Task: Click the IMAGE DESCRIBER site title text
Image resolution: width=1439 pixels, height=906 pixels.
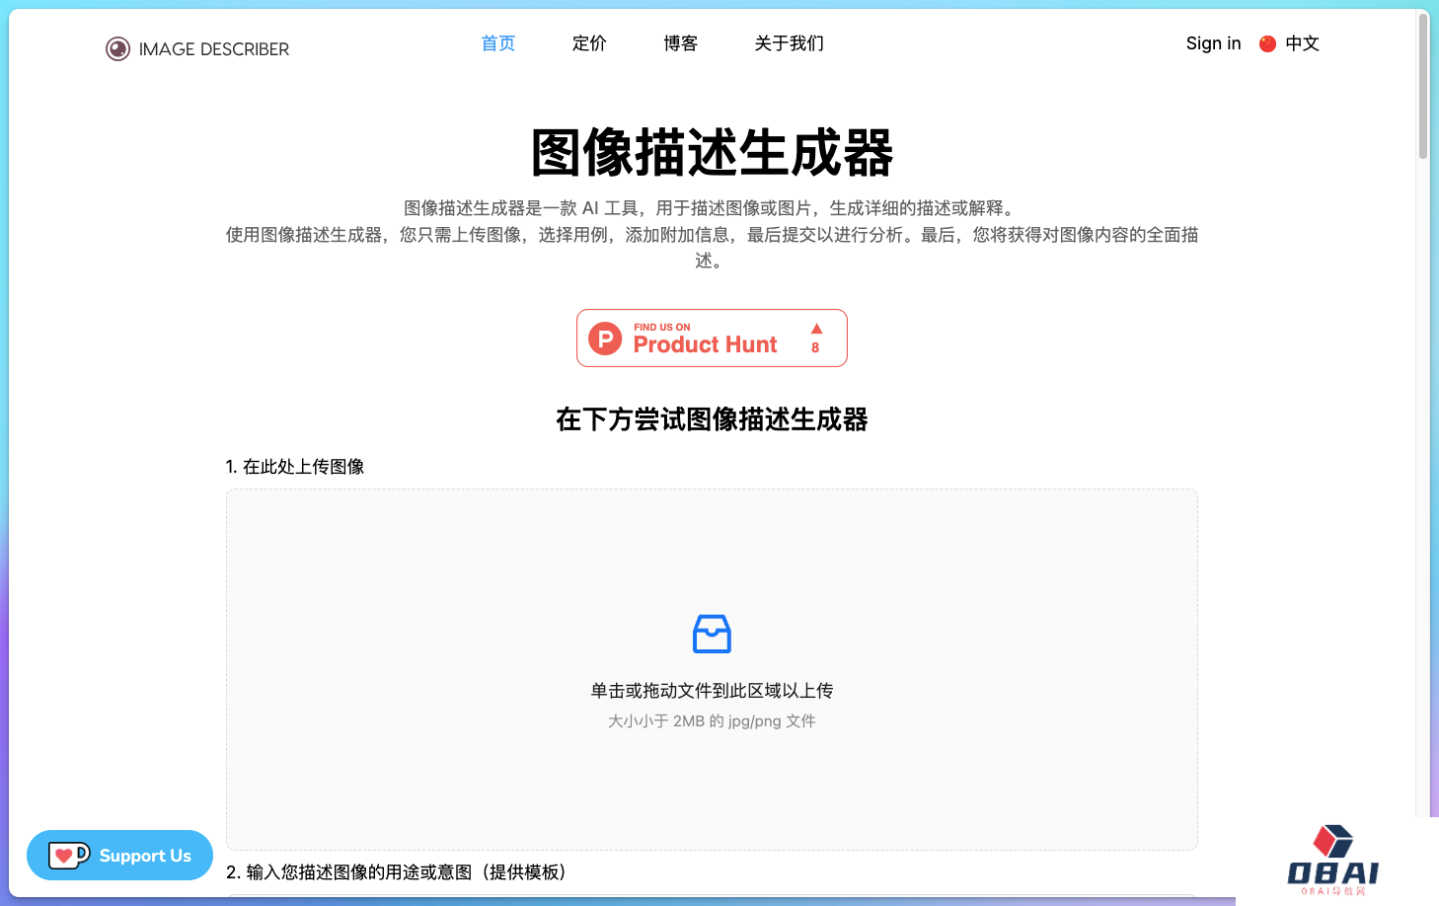Action: click(x=214, y=48)
